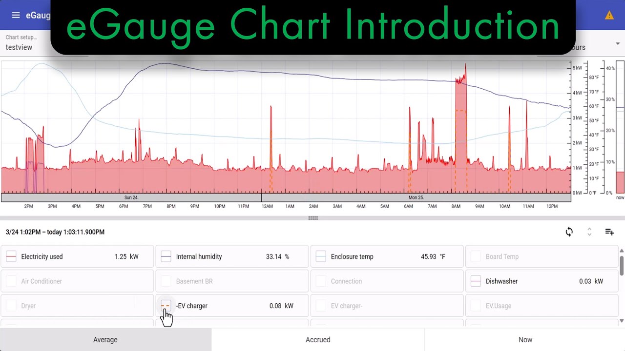Click the -EV charger 0.08 kW value
The image size is (625, 351).
[x=281, y=306]
